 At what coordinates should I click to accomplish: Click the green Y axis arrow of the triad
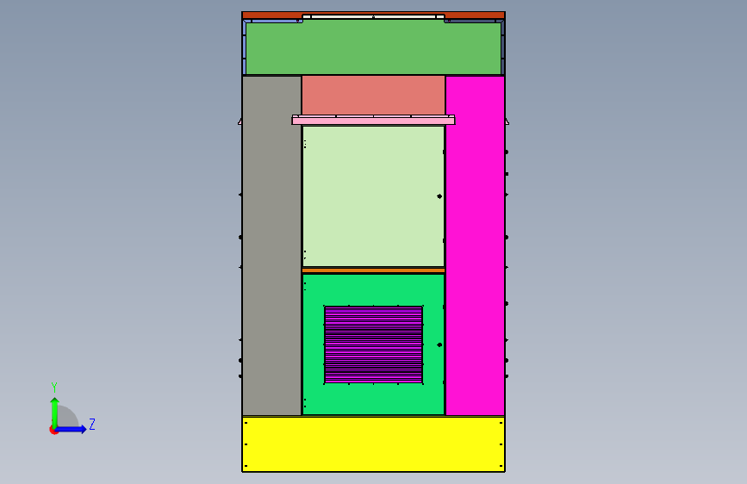click(x=55, y=413)
